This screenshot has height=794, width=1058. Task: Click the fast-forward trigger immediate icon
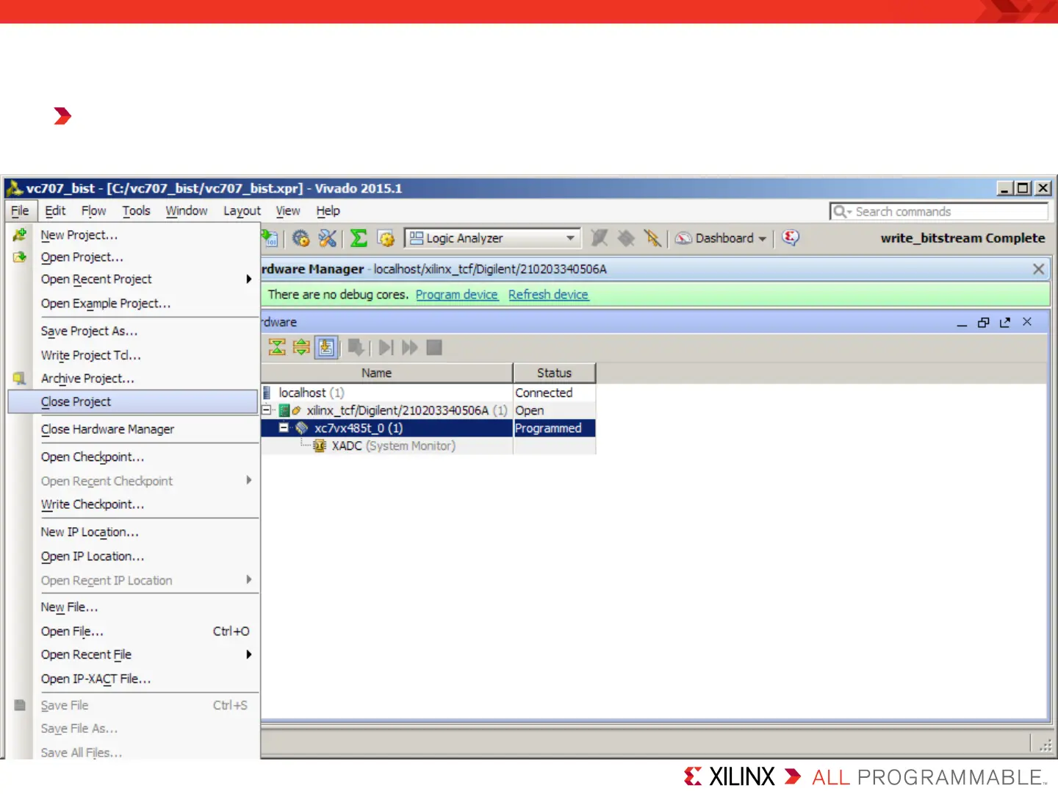pyautogui.click(x=410, y=347)
